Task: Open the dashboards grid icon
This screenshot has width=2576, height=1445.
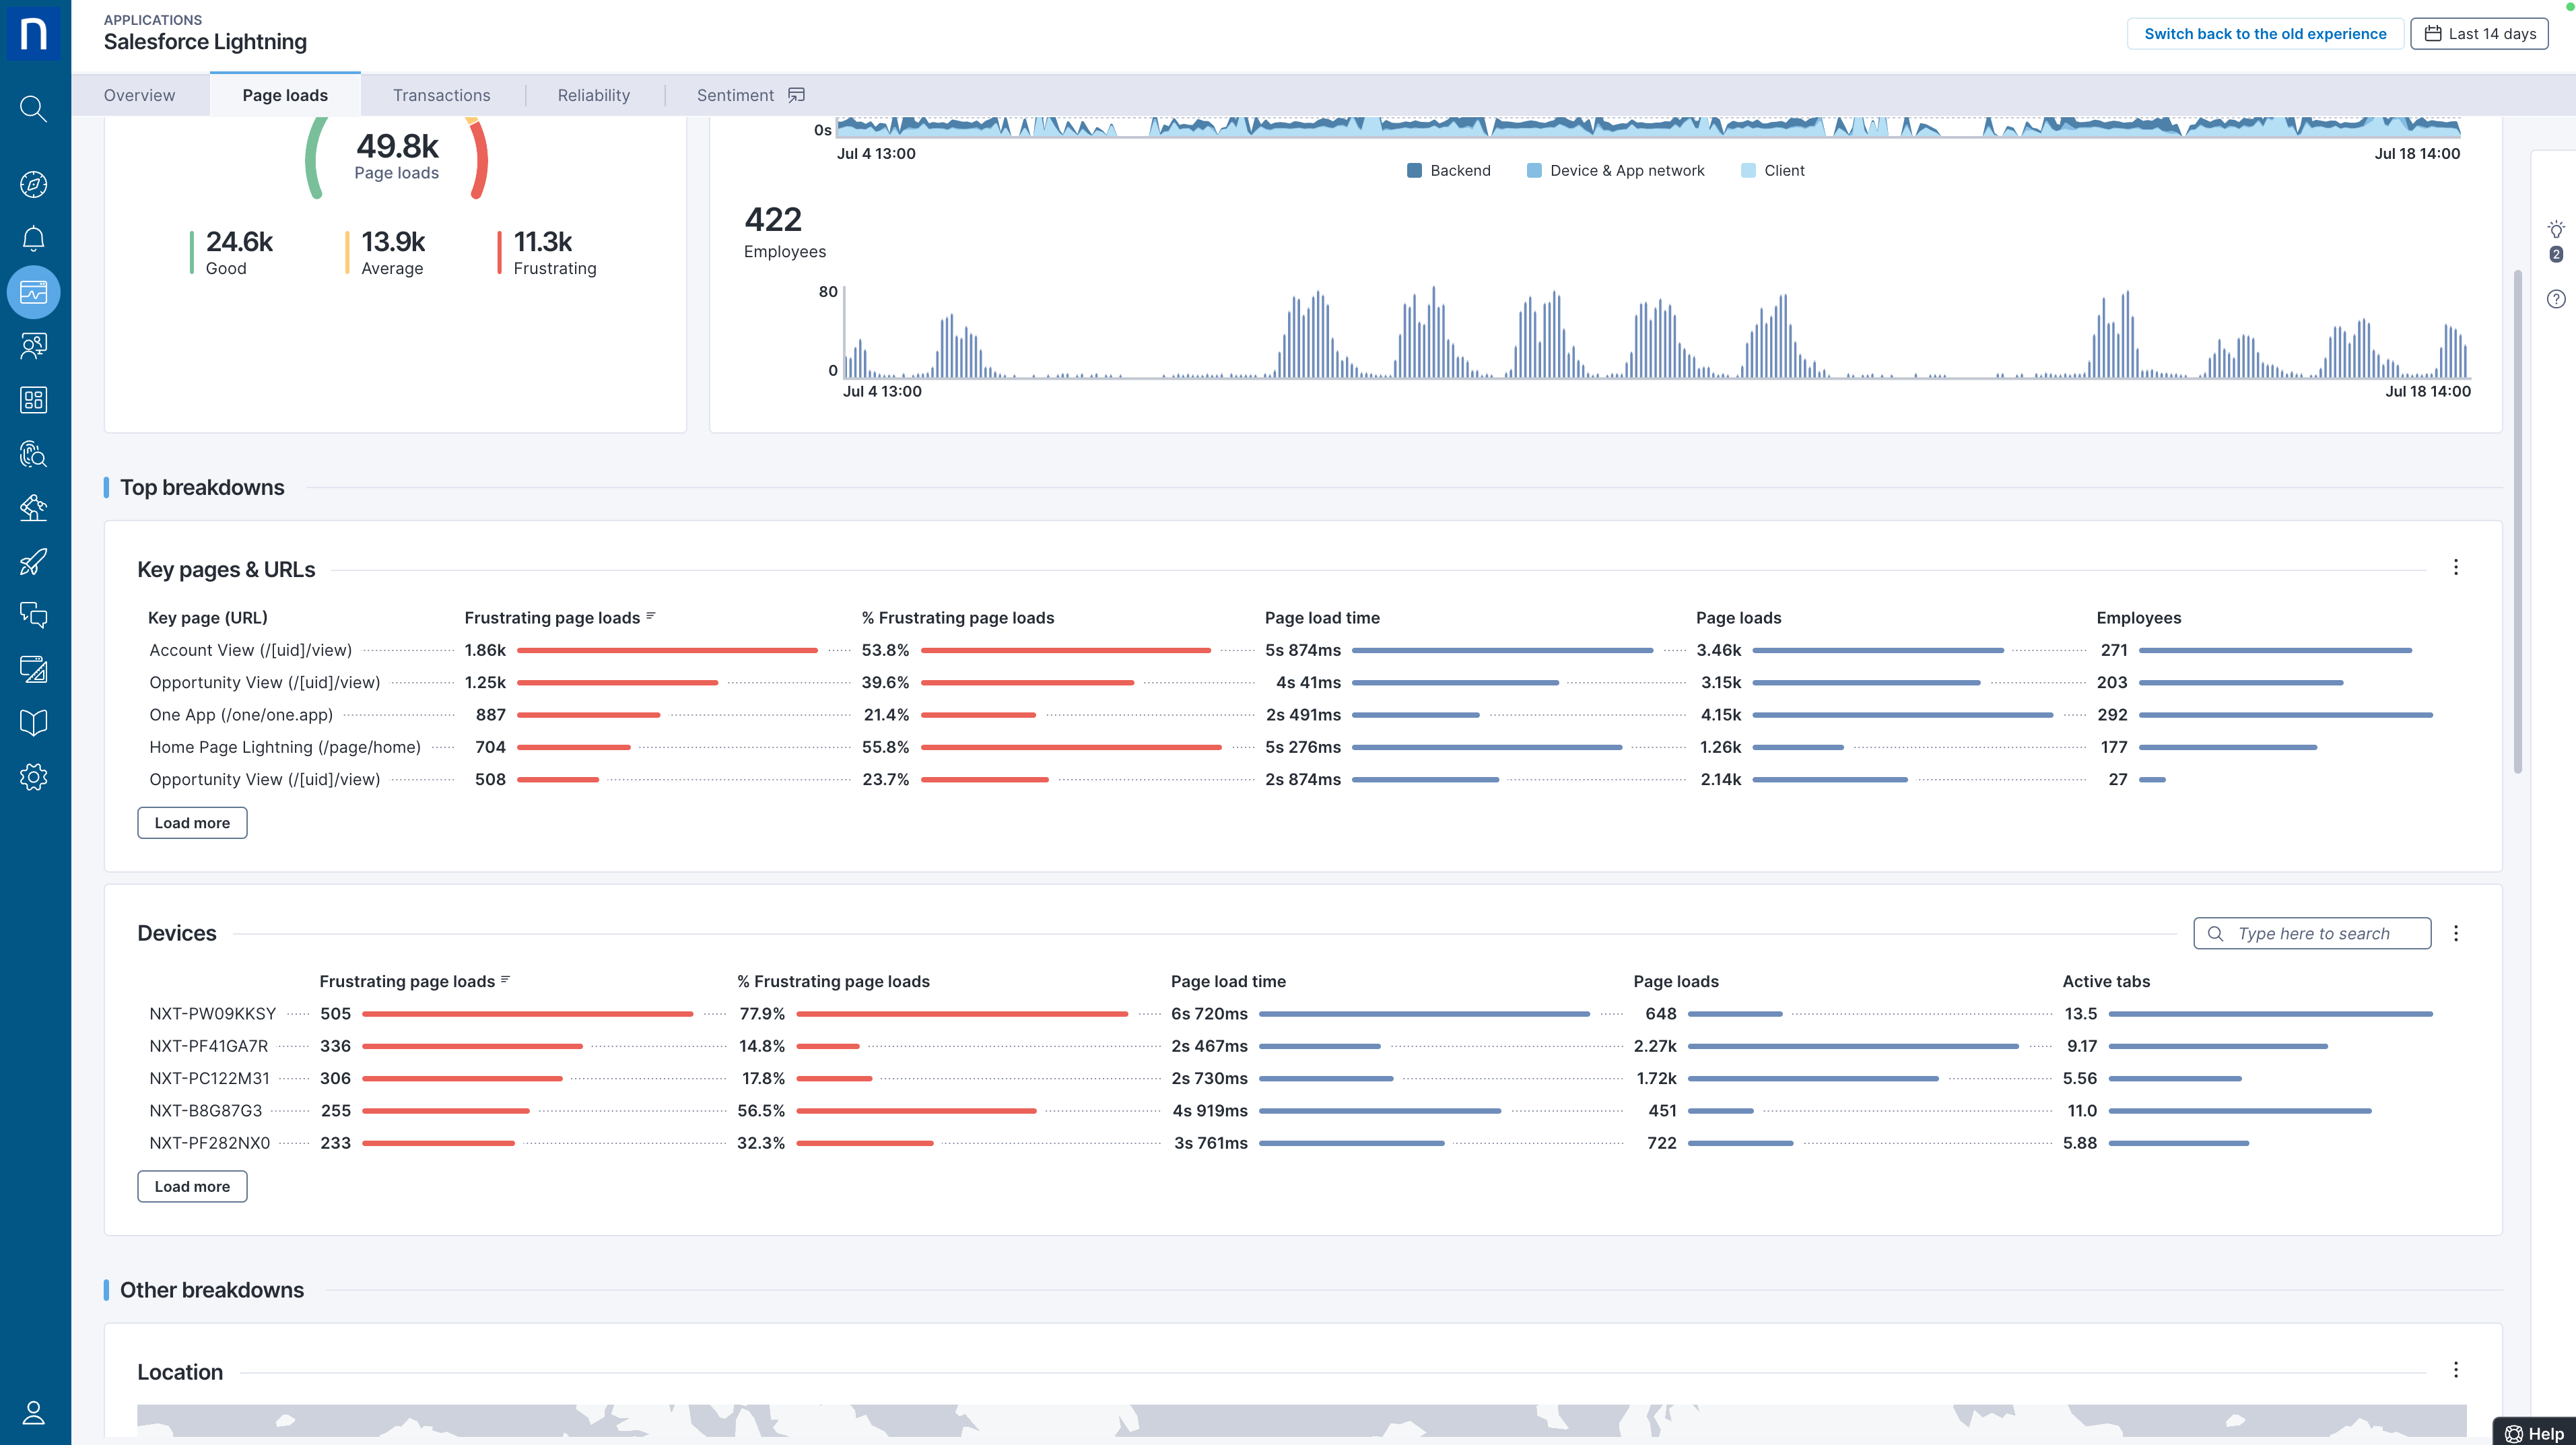Action: click(x=33, y=400)
